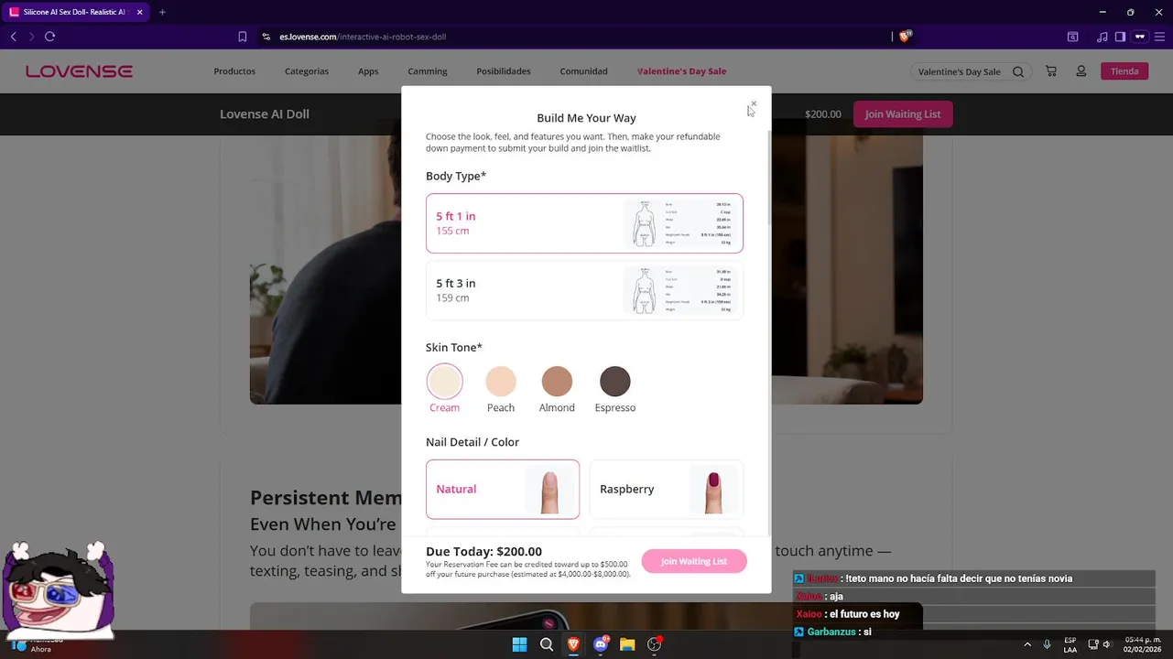
Task: Click the Lovense logo
Action: click(x=79, y=71)
